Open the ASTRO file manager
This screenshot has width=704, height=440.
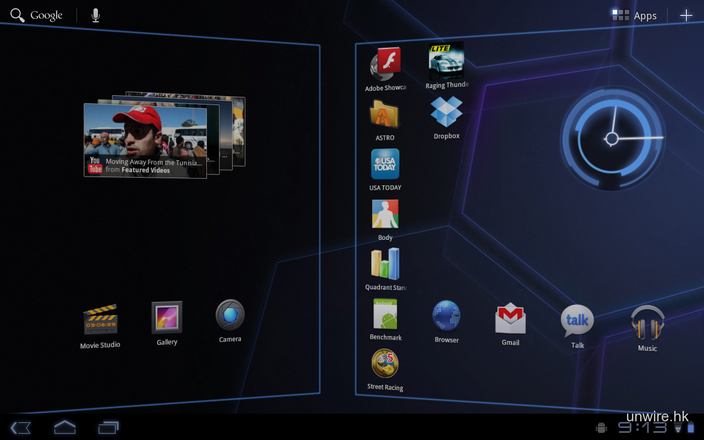[384, 116]
